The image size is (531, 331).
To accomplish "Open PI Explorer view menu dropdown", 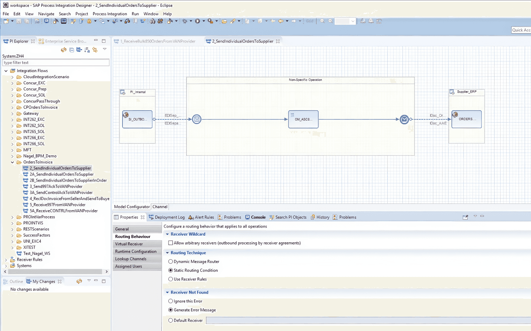I will [105, 49].
